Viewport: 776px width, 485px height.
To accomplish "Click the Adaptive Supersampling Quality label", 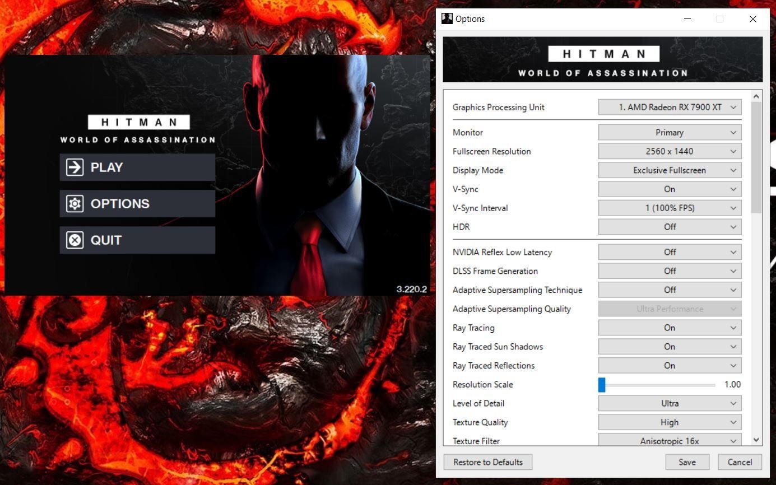I will tap(512, 309).
